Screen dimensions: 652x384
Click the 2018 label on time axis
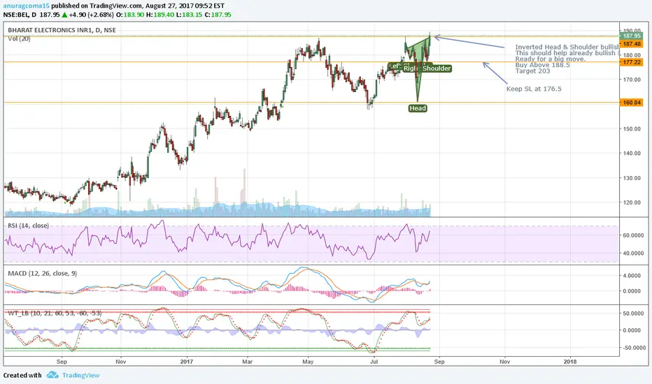pos(570,362)
